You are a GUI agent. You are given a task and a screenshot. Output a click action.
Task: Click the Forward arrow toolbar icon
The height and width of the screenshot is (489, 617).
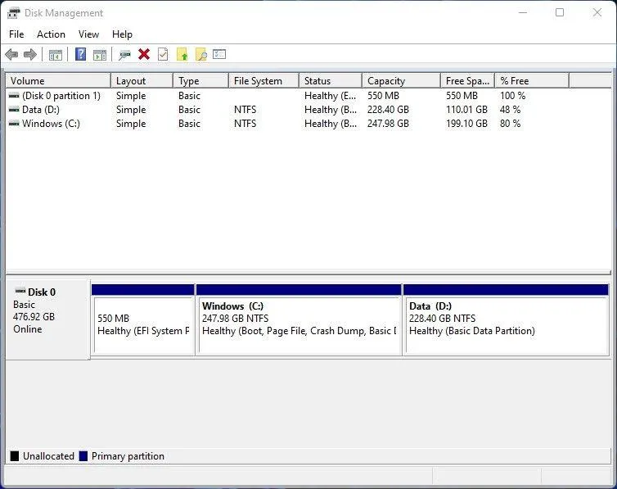30,54
